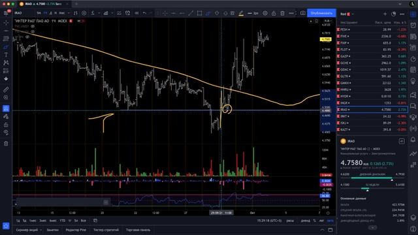The width and height of the screenshot is (418, 235).
Task: Select GAZP row in watchlist
Action: tap(372, 56)
